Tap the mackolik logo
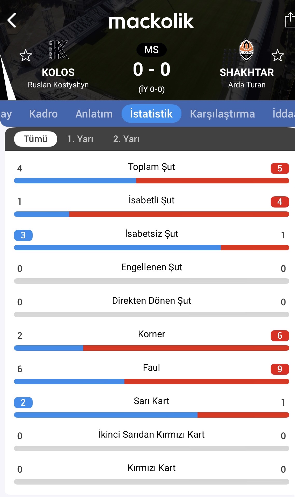Image resolution: width=295 pixels, height=497 pixels. tap(151, 21)
